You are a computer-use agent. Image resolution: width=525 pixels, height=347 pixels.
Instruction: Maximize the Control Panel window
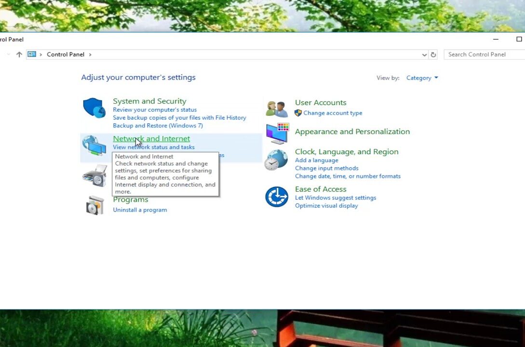[519, 39]
